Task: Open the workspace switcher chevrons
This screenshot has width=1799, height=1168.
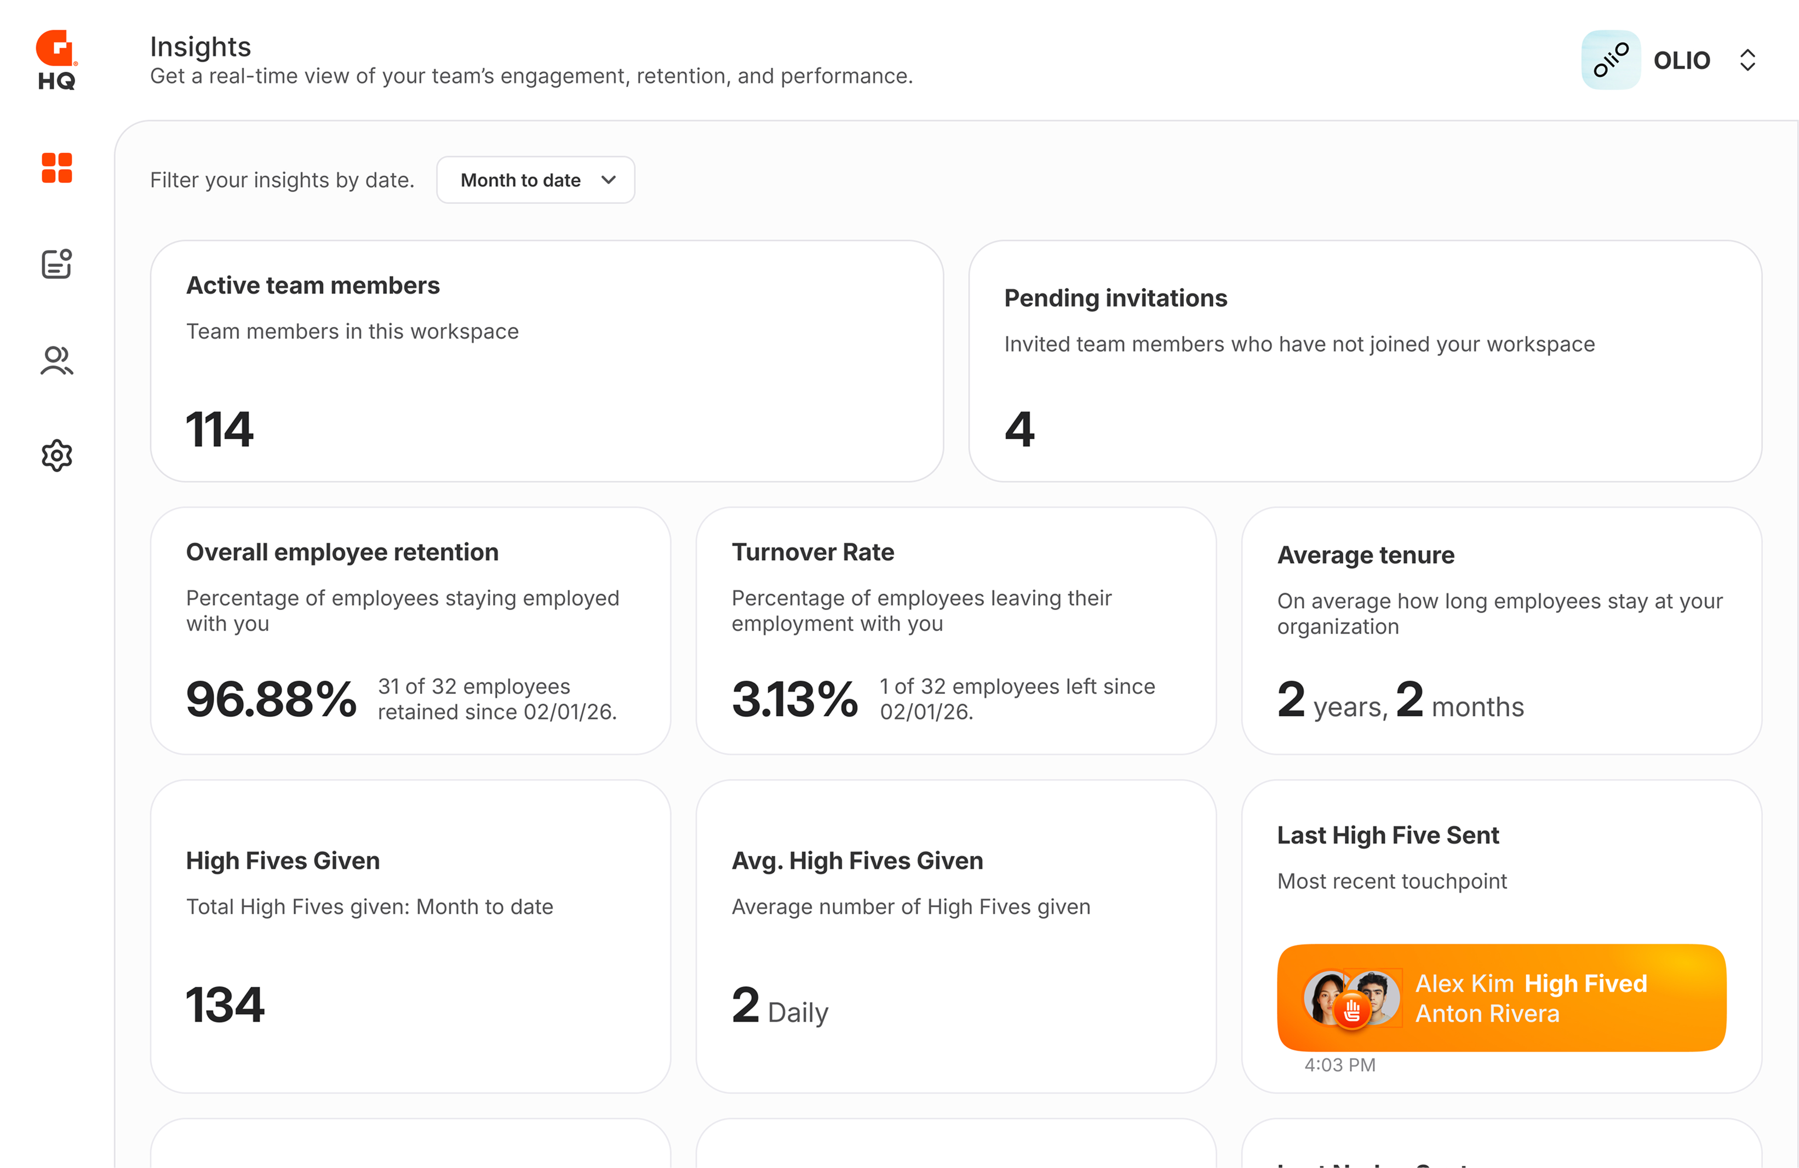Action: tap(1747, 60)
